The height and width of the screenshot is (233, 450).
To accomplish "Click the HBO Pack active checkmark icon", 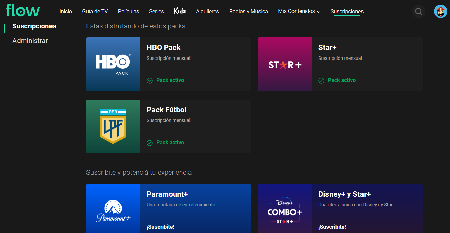I will pyautogui.click(x=150, y=81).
